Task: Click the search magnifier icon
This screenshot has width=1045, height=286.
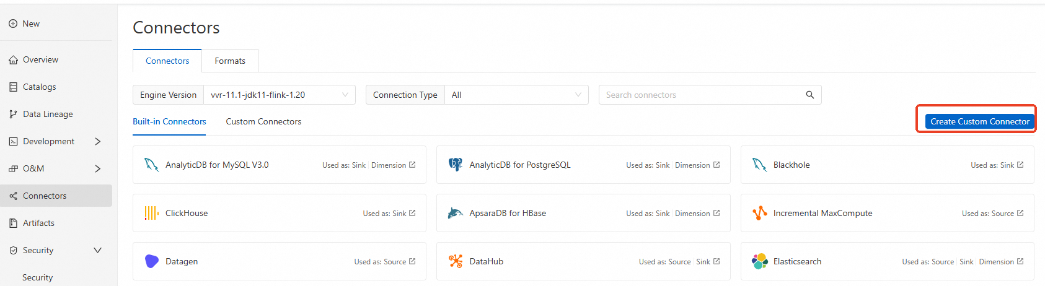Action: [x=809, y=95]
